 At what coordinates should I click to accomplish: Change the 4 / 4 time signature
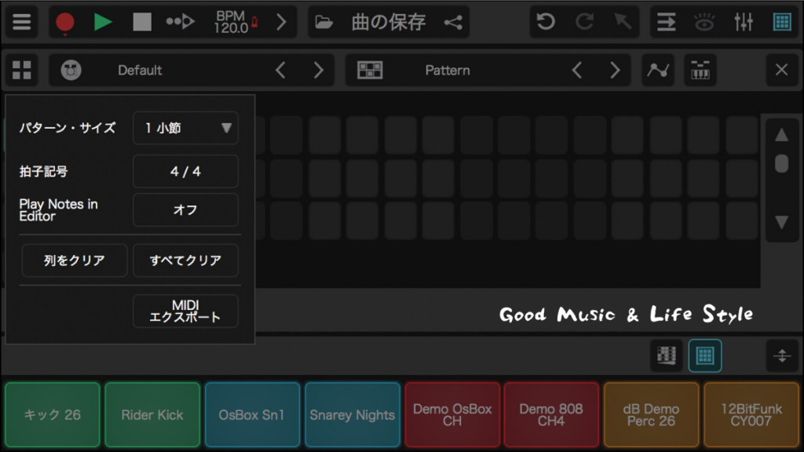185,171
